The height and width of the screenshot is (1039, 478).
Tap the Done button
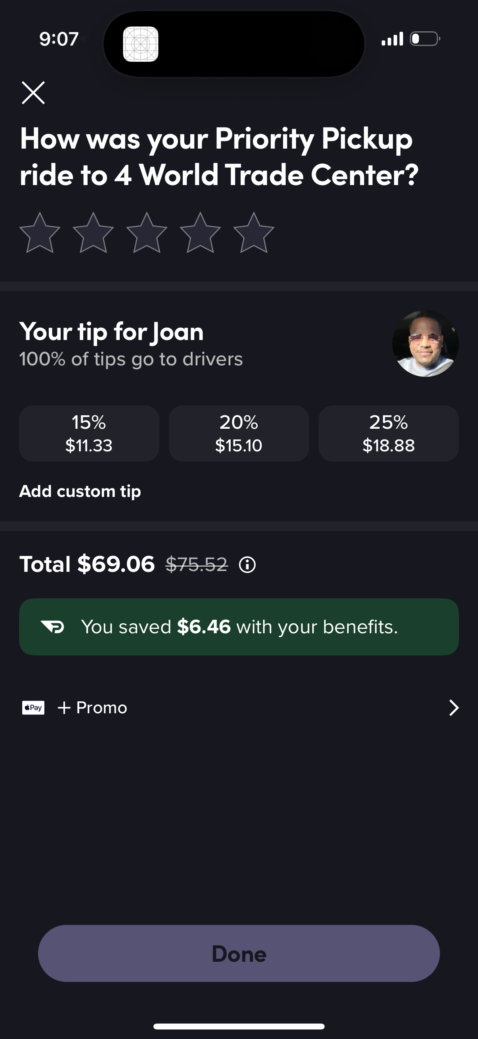point(239,953)
